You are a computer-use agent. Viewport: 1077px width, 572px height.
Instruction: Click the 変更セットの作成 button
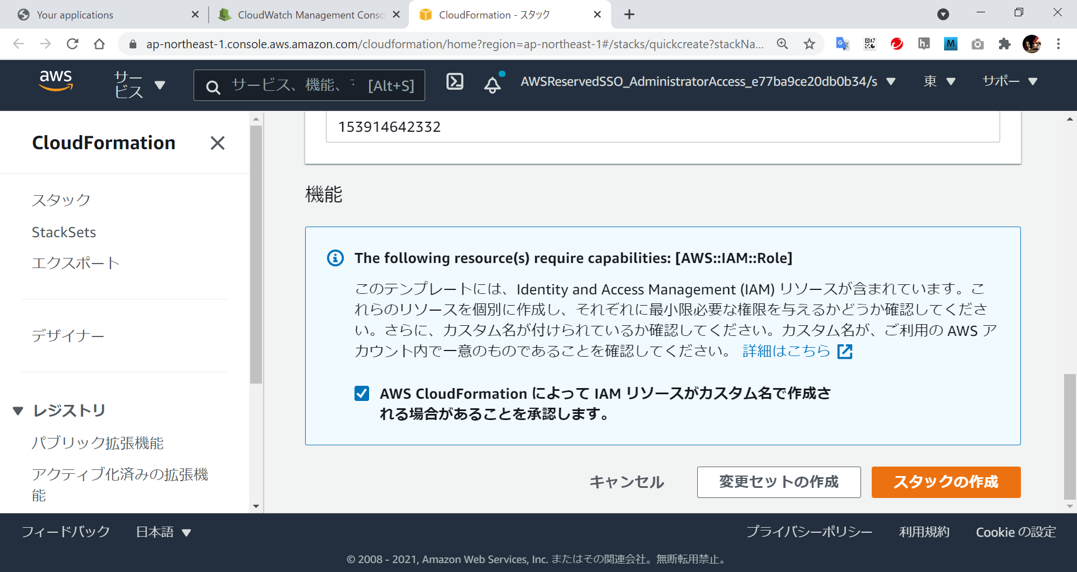click(779, 482)
